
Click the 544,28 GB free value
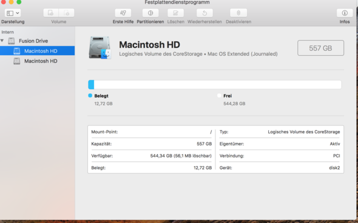click(x=234, y=104)
